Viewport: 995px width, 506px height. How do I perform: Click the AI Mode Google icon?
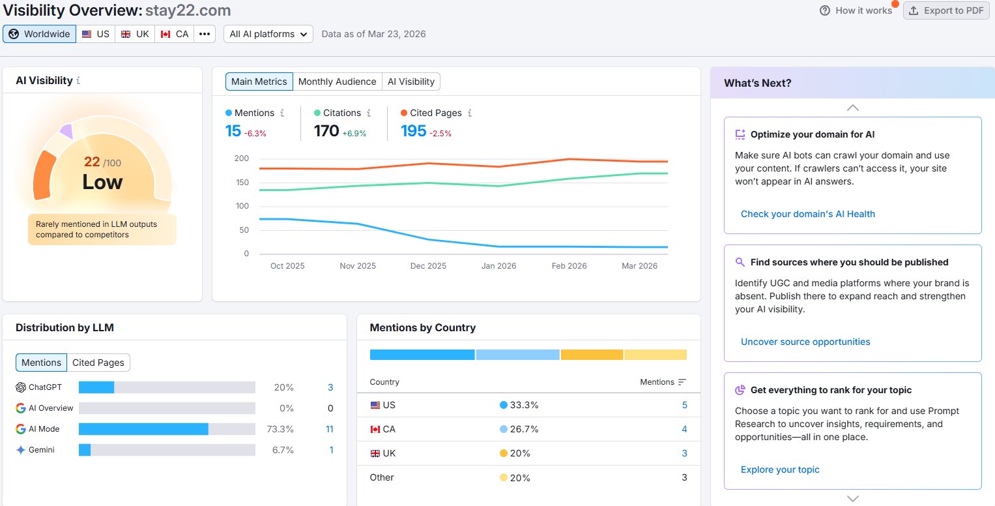pyautogui.click(x=21, y=429)
